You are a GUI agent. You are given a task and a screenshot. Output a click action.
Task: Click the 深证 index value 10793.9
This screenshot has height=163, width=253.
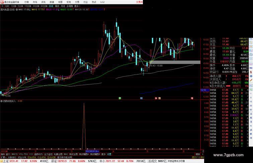click(61, 161)
